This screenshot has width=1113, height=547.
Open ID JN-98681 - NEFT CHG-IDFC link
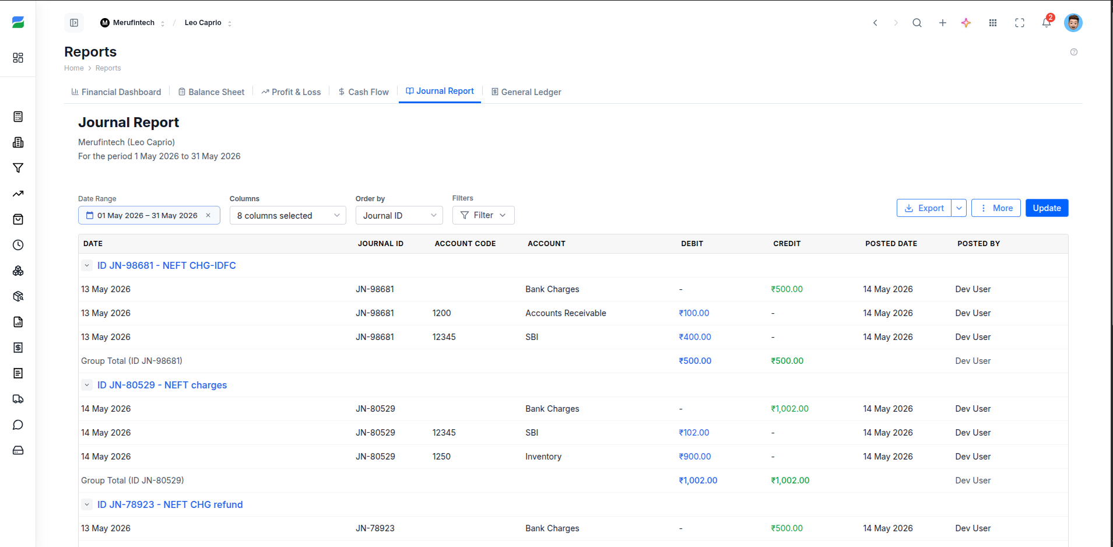[167, 265]
